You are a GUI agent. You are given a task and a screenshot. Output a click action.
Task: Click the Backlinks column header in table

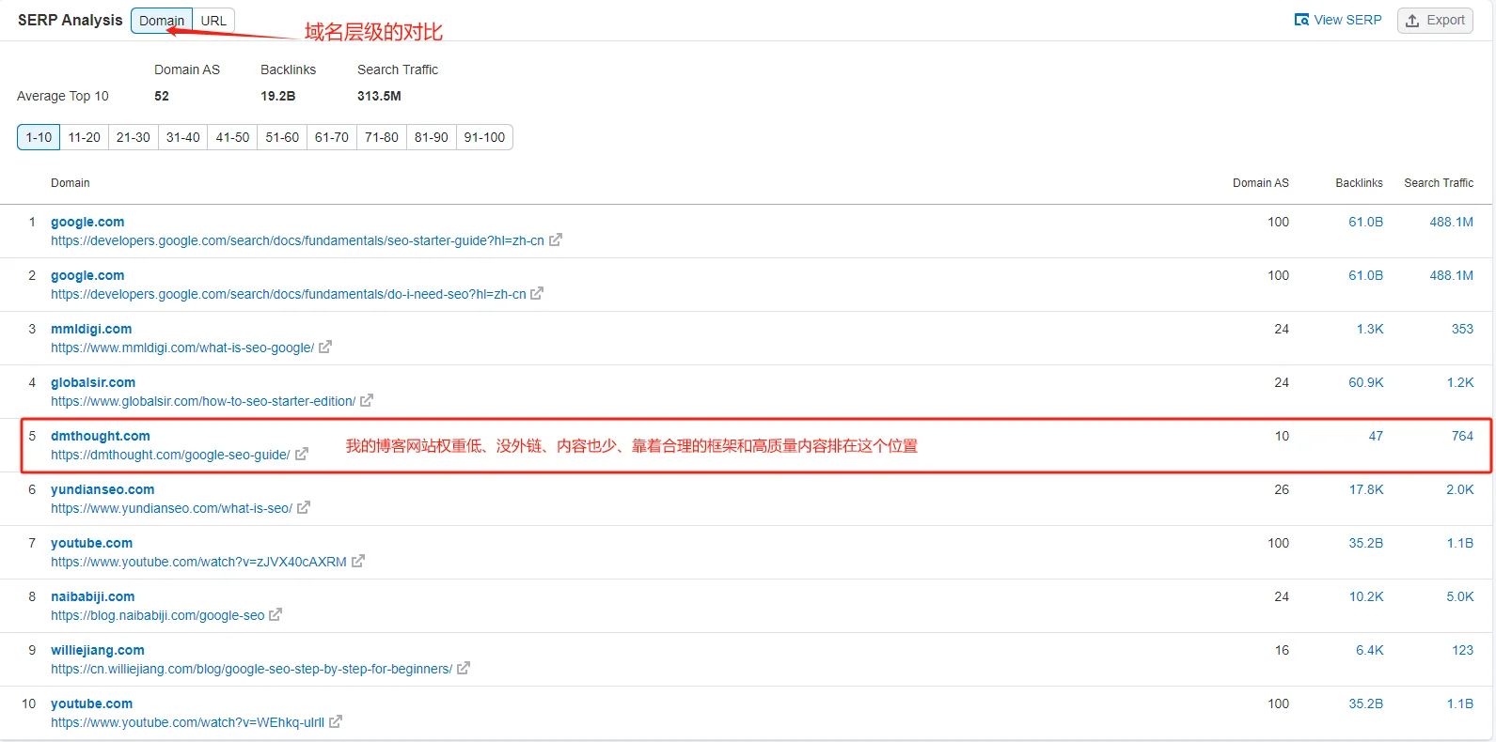[1359, 183]
